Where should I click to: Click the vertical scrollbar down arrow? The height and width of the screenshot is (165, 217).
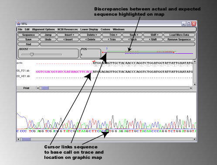195,84
